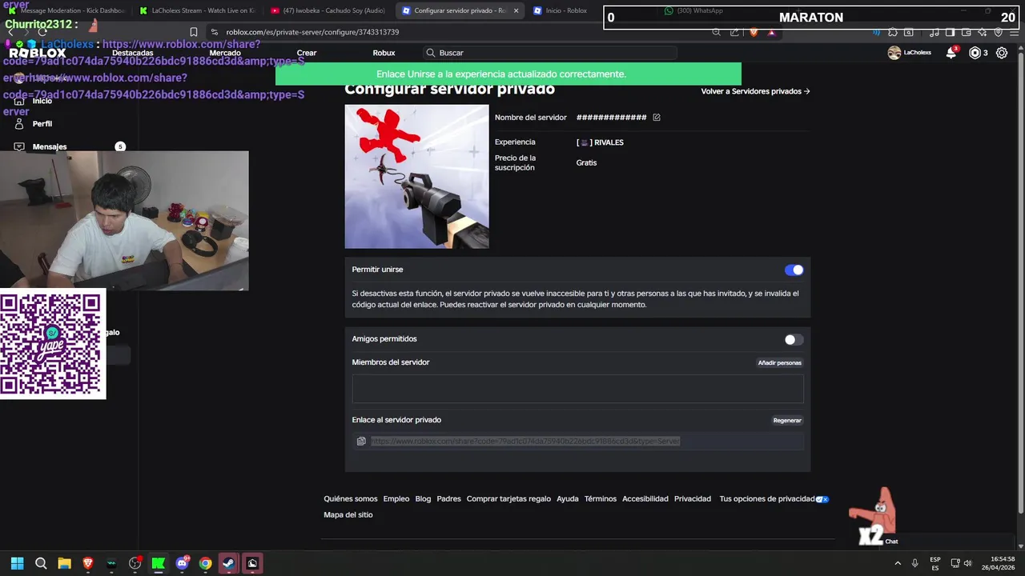Open the Privacidad footer link
Screen dimensions: 1025x576
pyautogui.click(x=692, y=499)
